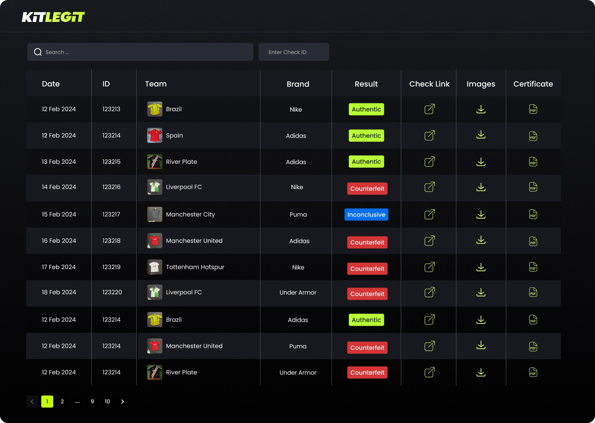This screenshot has height=423, width=595.
Task: Open PDF certificate for ID 123216
Action: click(533, 187)
